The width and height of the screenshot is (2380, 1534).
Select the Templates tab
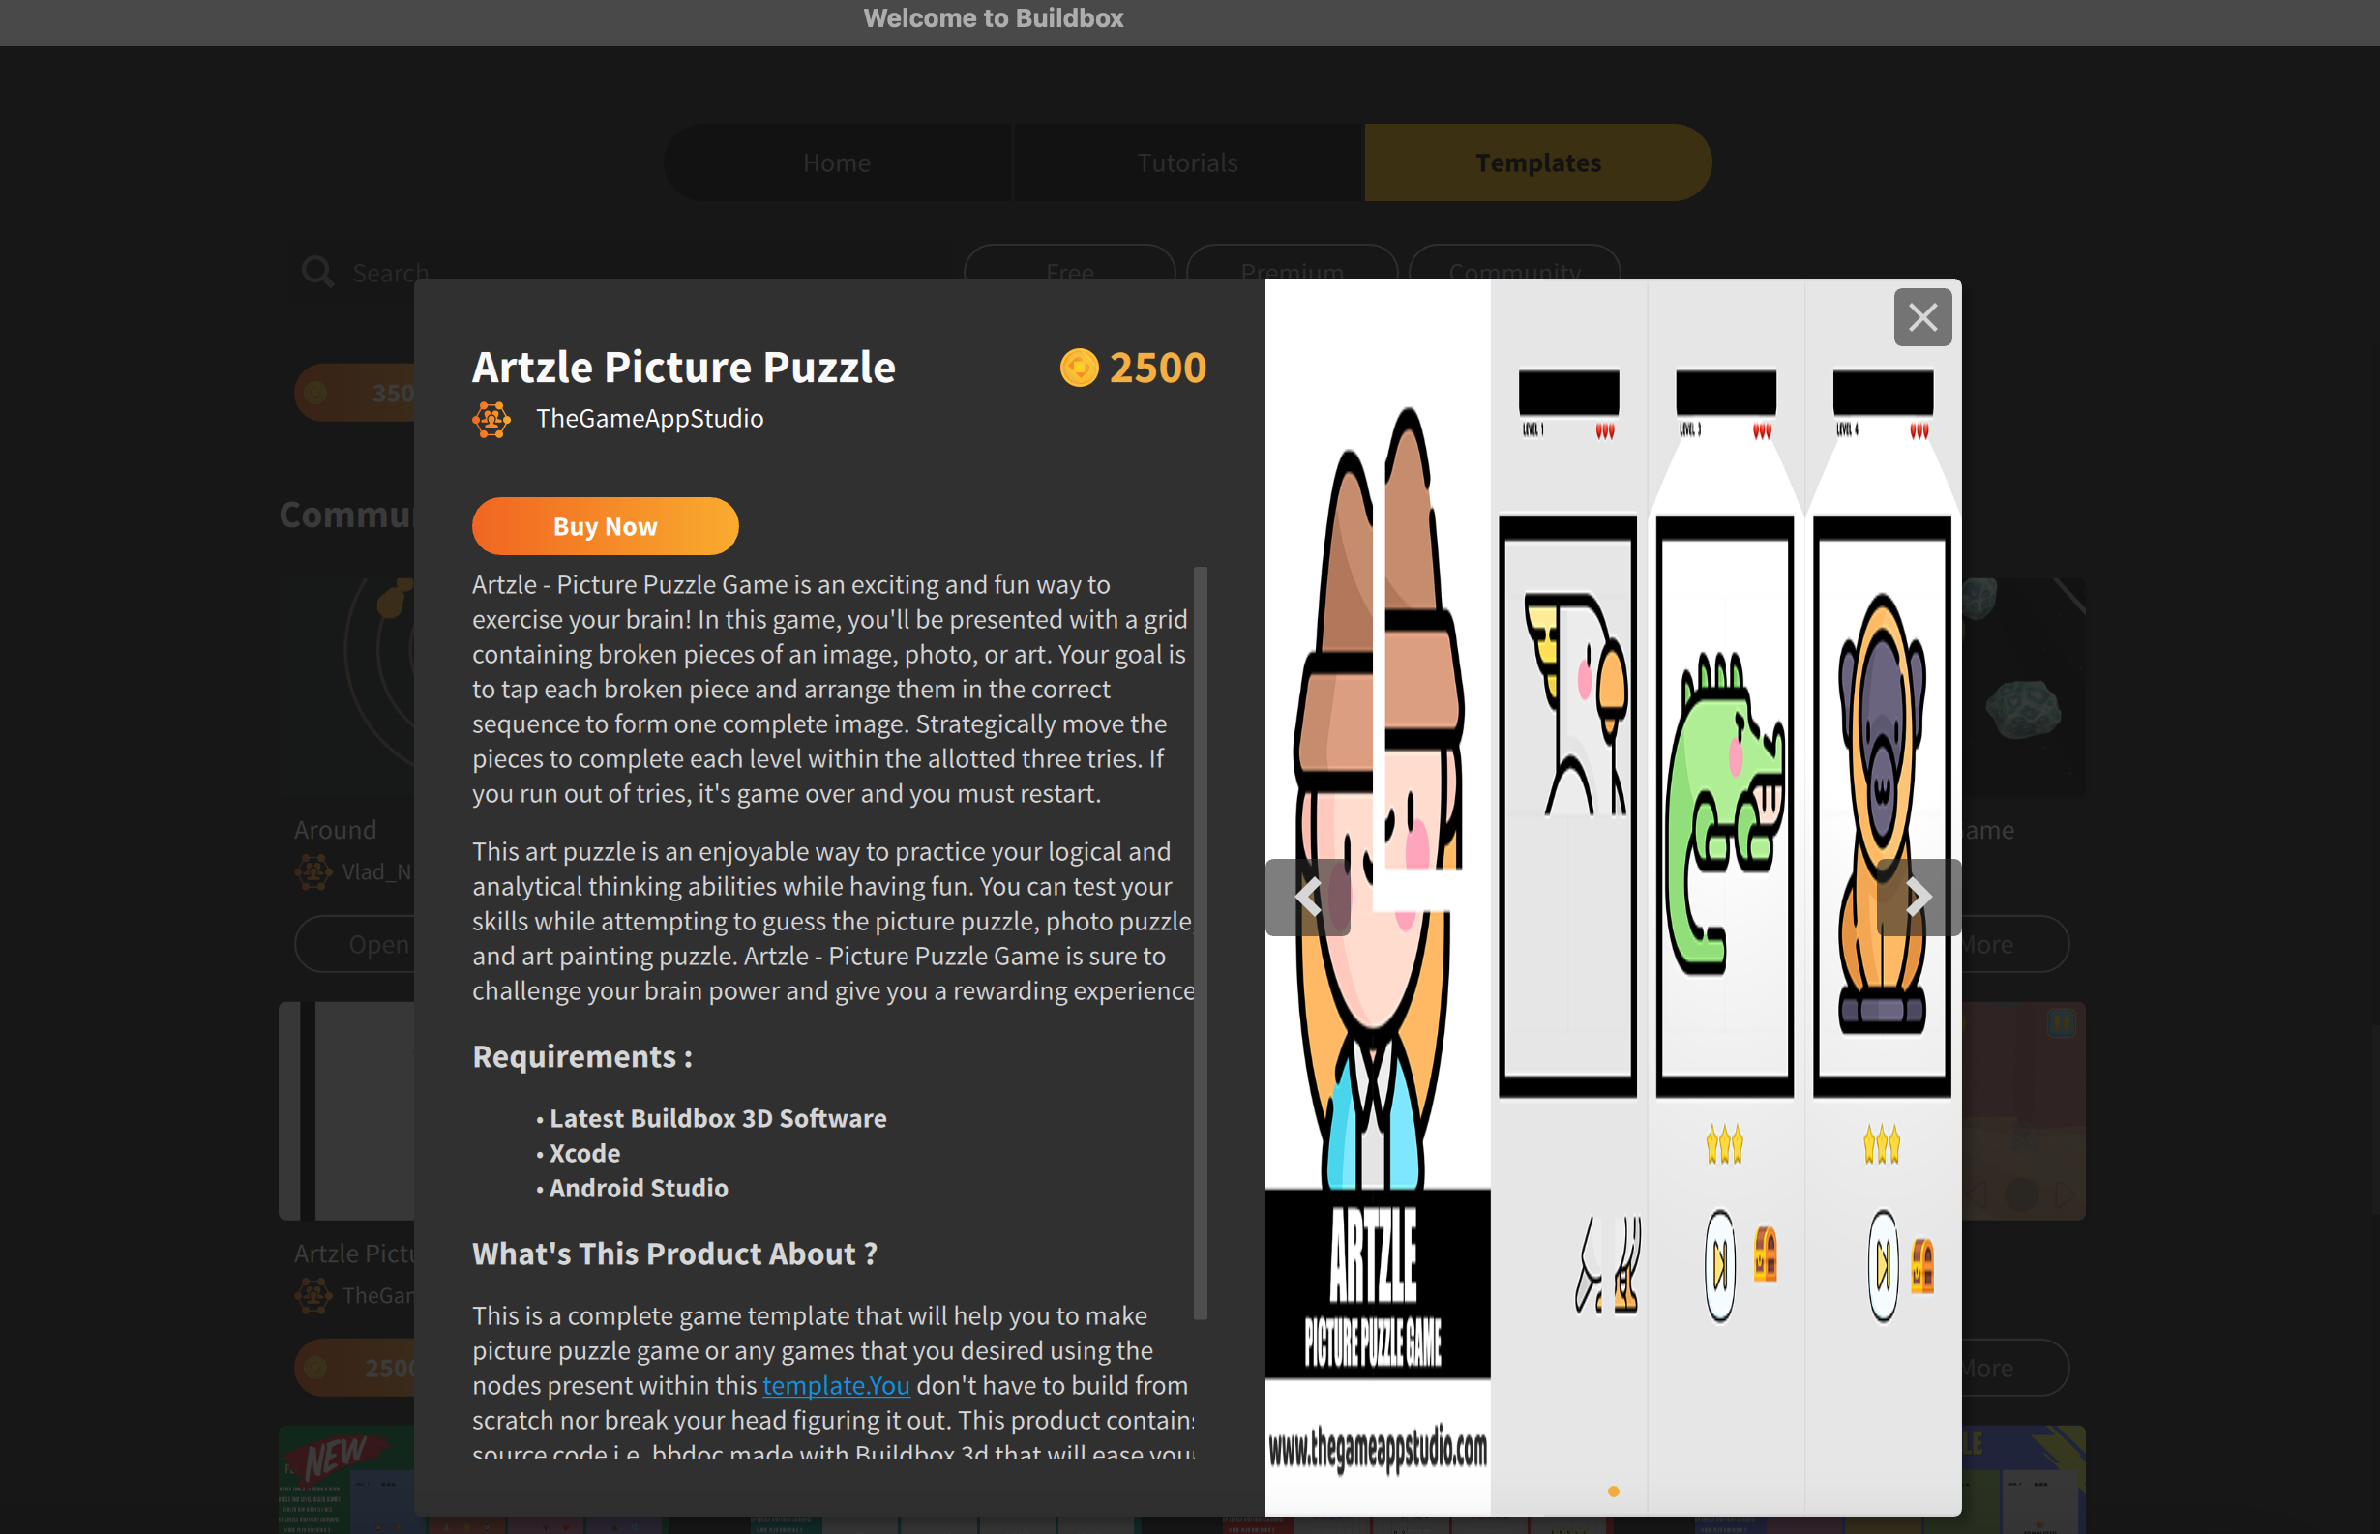[1538, 162]
